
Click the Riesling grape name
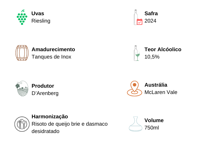[x=41, y=21]
